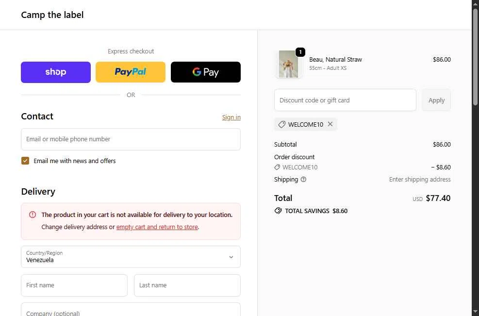
Task: Select the Beau, Natural Straw product name
Action: (x=335, y=60)
